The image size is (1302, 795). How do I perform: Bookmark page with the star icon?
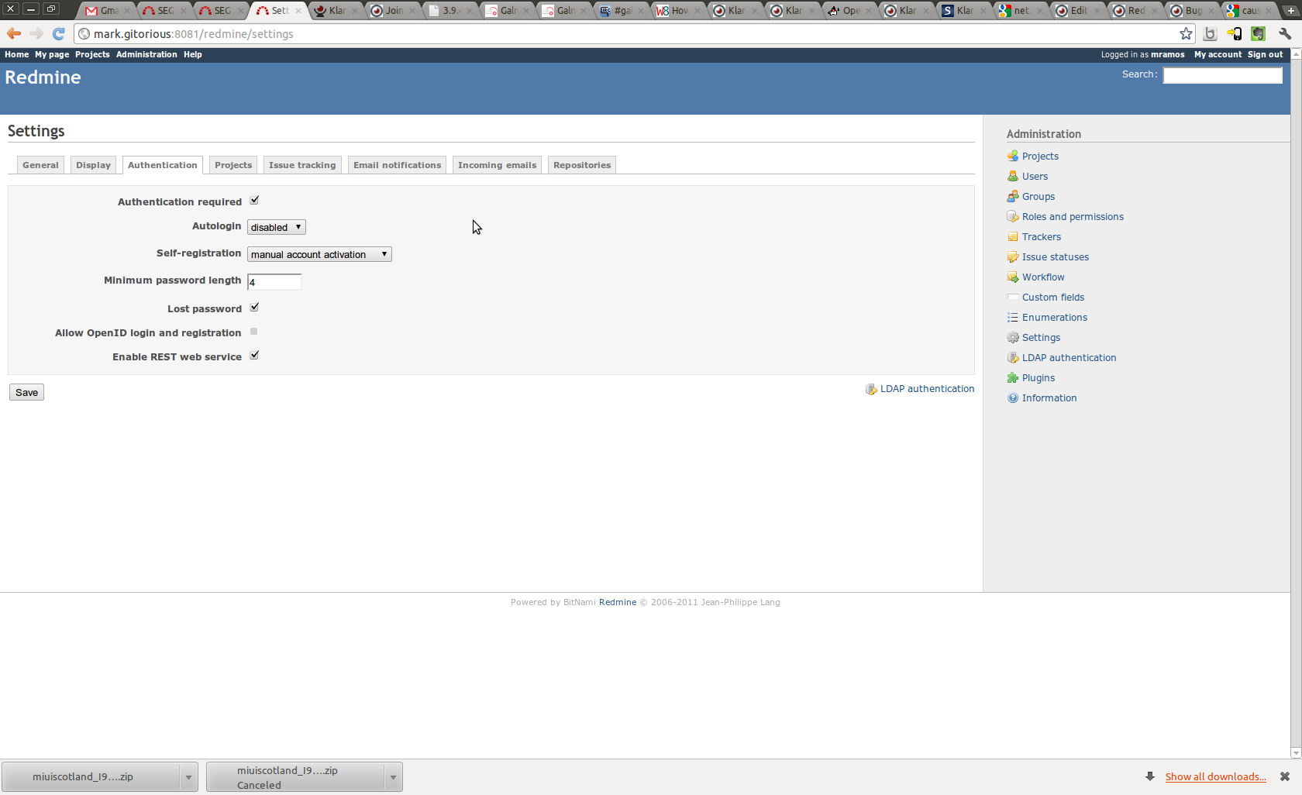click(1186, 33)
